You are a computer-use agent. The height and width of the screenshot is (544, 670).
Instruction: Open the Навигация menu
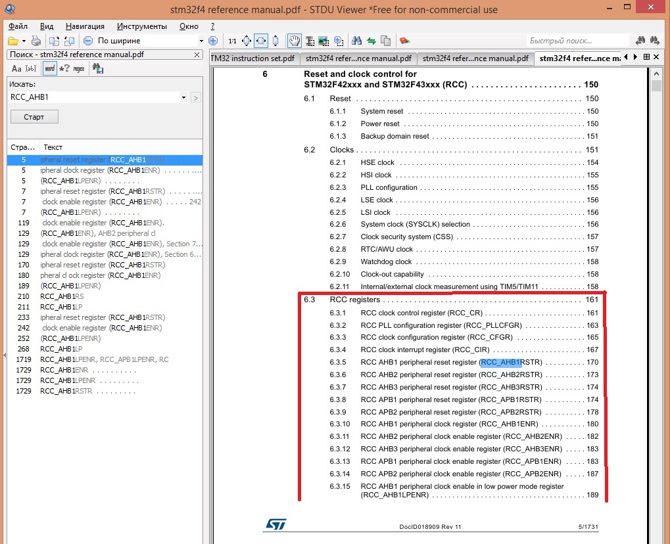click(85, 26)
